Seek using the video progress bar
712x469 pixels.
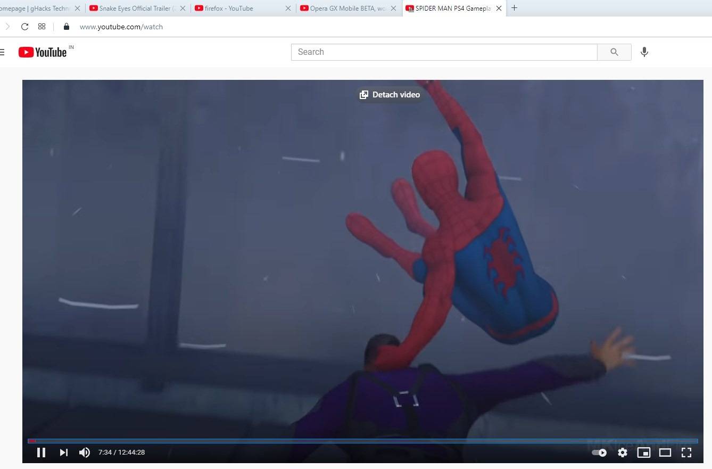pyautogui.click(x=362, y=441)
